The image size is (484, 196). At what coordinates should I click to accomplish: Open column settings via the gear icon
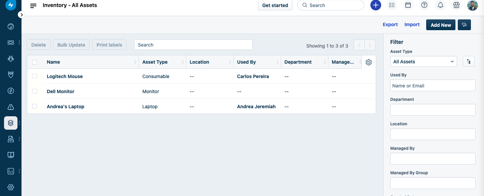point(368,62)
